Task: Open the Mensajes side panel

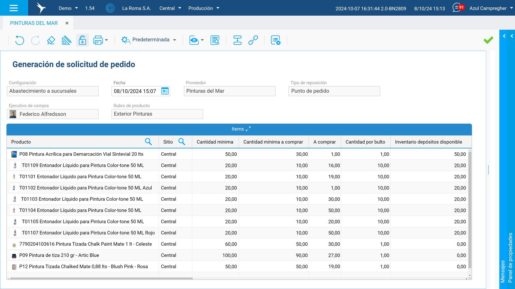Action: [503, 272]
